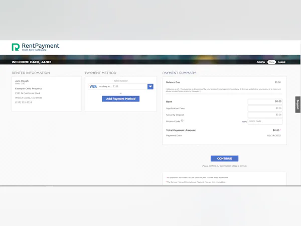Viewport: 301px width, 226px height.
Task: Expand the payment account dropdown arrow
Action: [150, 86]
